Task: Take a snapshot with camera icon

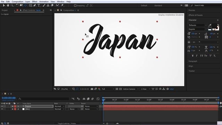Action: pos(92,89)
